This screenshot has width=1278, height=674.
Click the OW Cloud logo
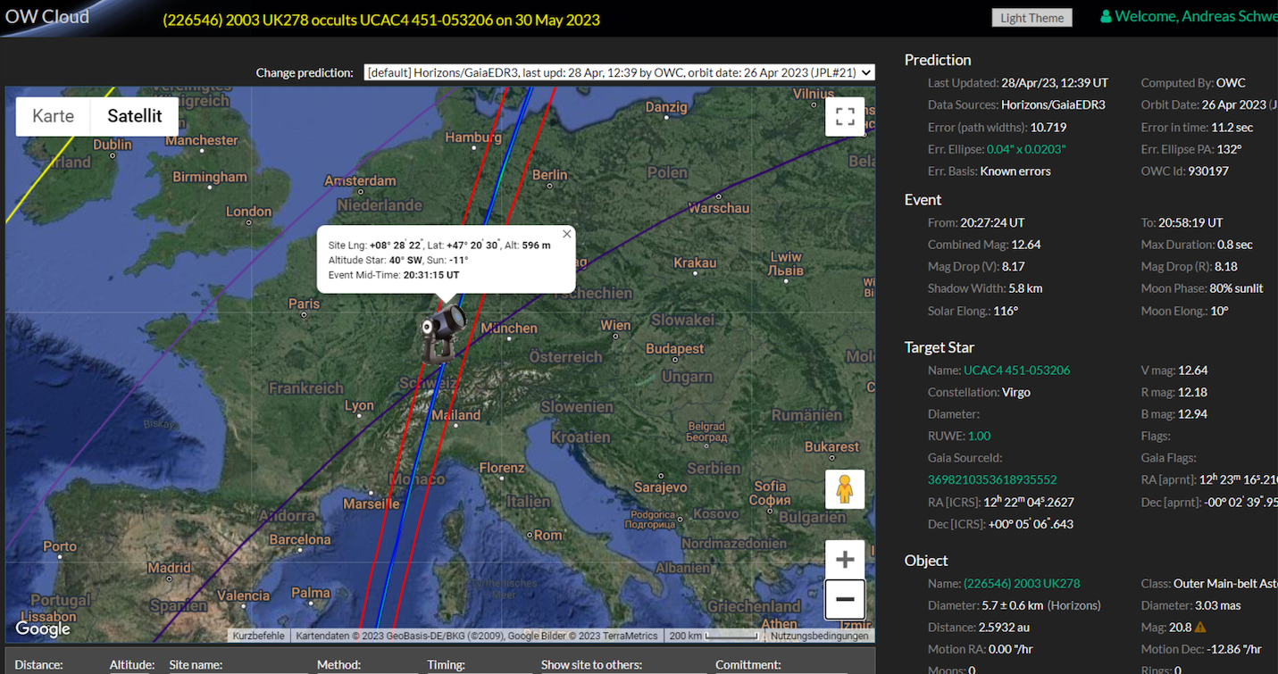point(47,17)
